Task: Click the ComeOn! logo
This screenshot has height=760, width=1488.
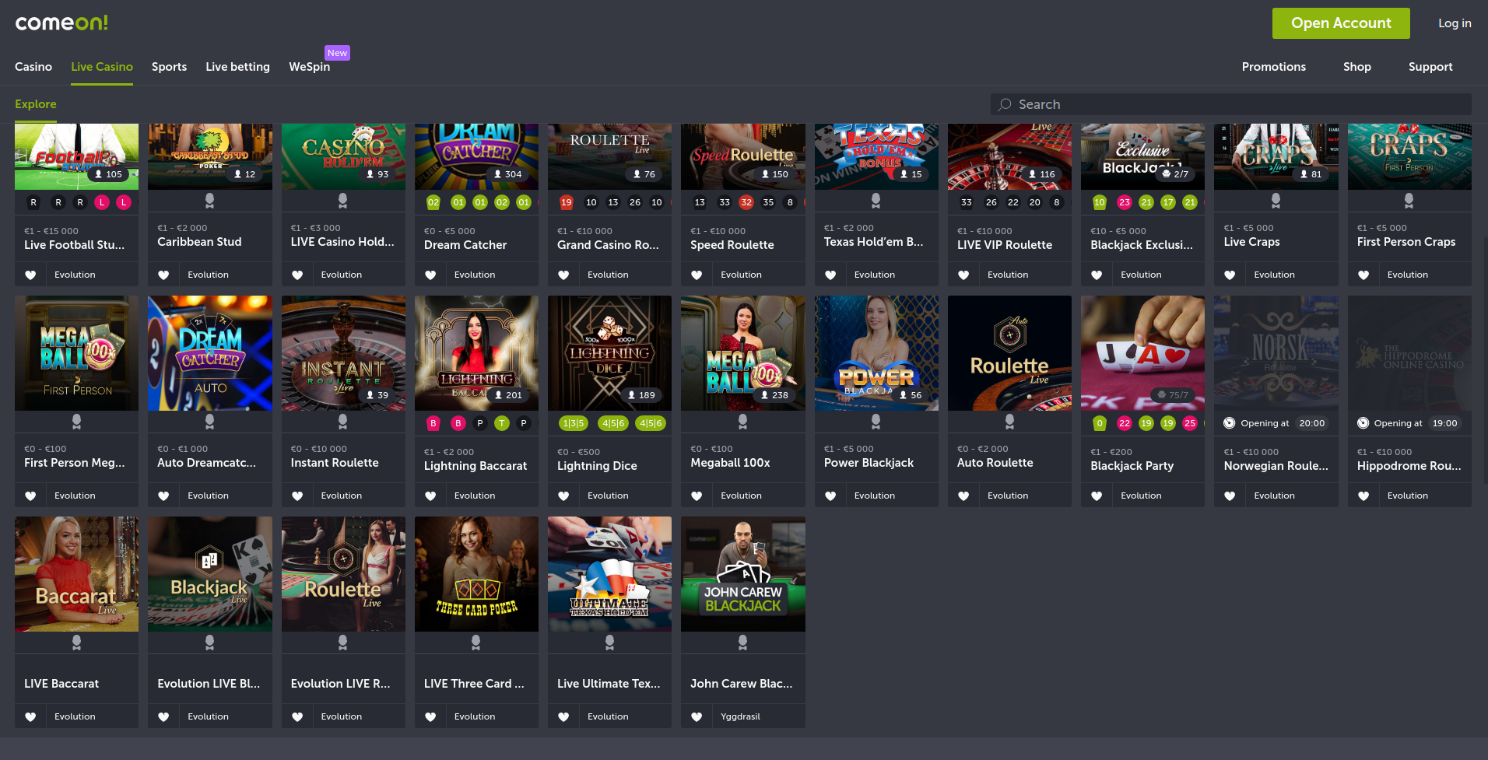Action: pyautogui.click(x=61, y=23)
